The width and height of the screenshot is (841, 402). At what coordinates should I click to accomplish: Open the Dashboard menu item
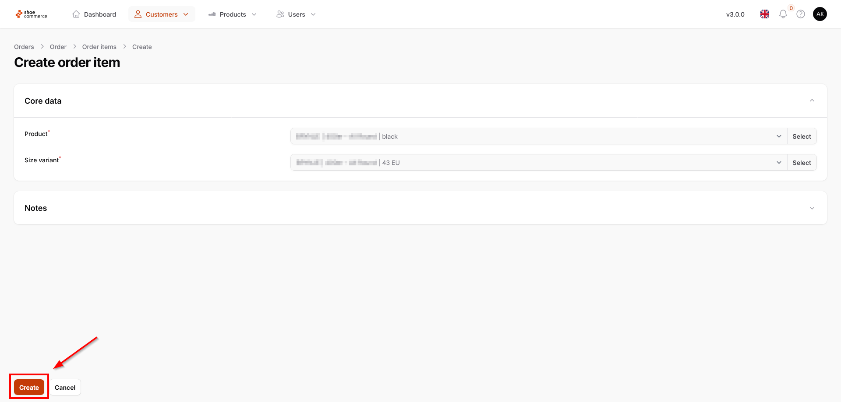pyautogui.click(x=94, y=14)
